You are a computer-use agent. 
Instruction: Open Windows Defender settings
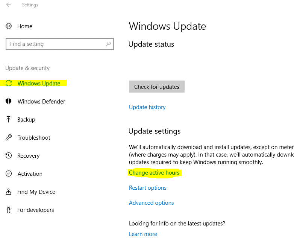41,101
